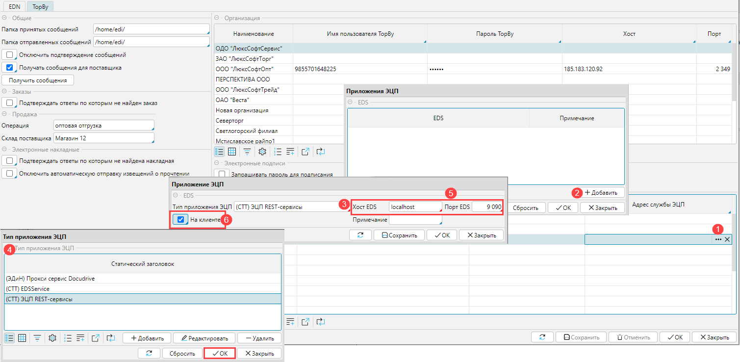The image size is (740, 362).
Task: Uncheck the На клиенте checkbox
Action: click(x=180, y=219)
